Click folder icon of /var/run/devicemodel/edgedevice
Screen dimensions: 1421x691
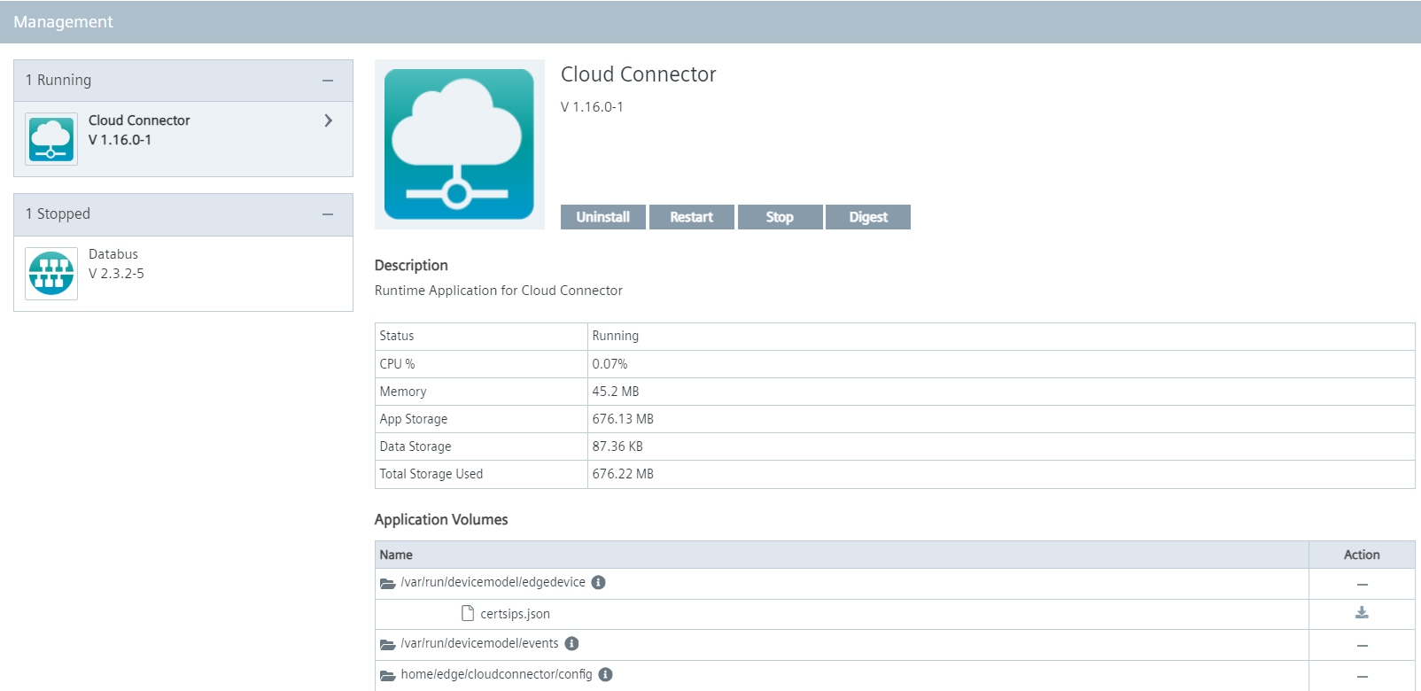(x=387, y=583)
